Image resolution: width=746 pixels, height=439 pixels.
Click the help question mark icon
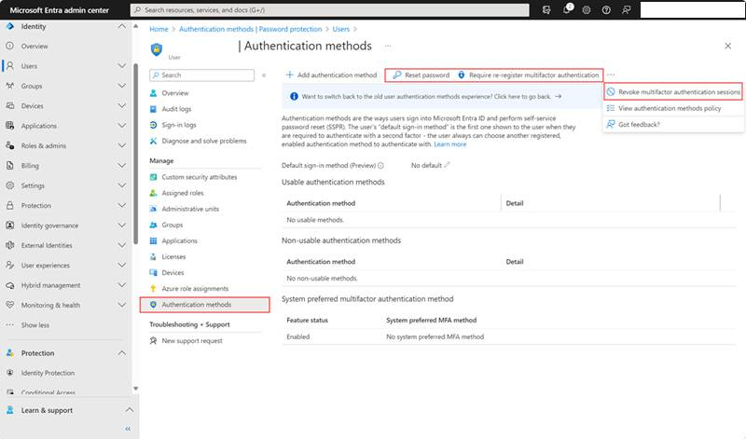606,10
